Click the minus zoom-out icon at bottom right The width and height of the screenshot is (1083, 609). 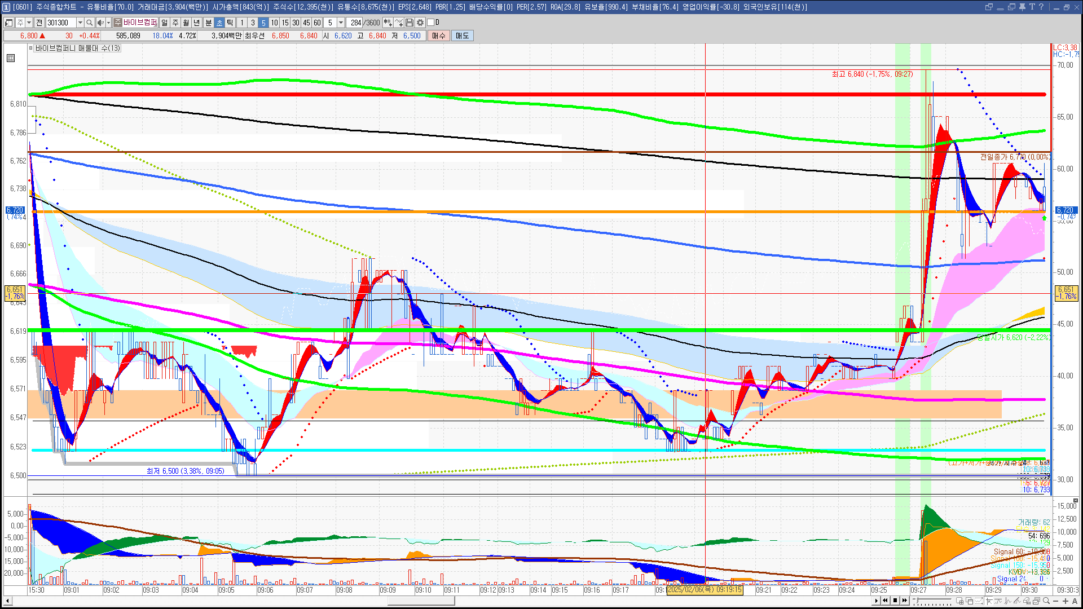(1056, 601)
